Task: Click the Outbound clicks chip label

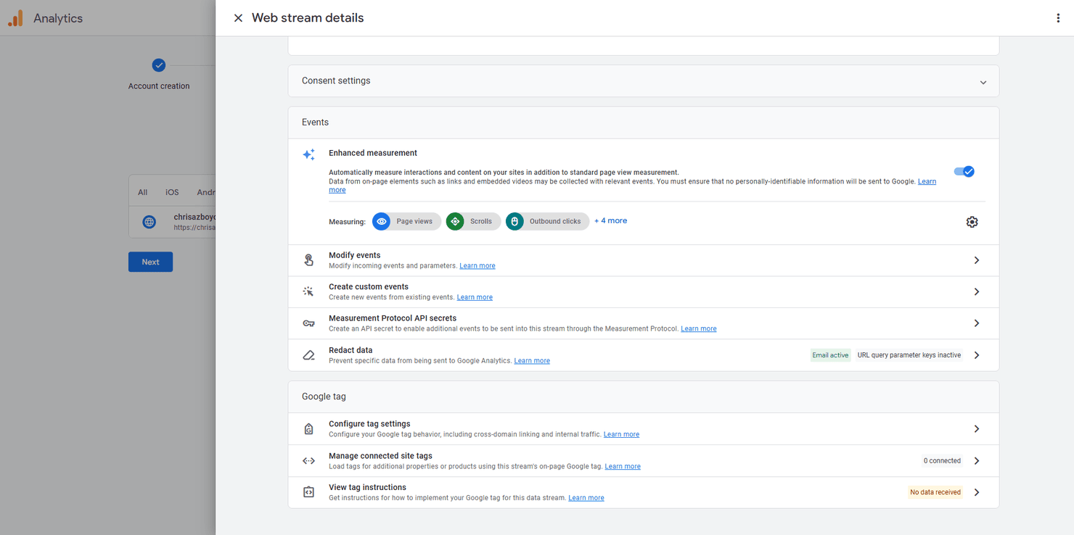Action: click(x=555, y=221)
